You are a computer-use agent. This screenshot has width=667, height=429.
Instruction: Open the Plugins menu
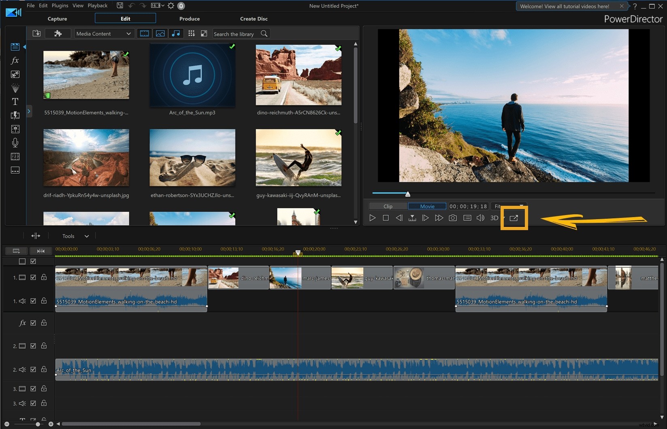[x=60, y=5]
